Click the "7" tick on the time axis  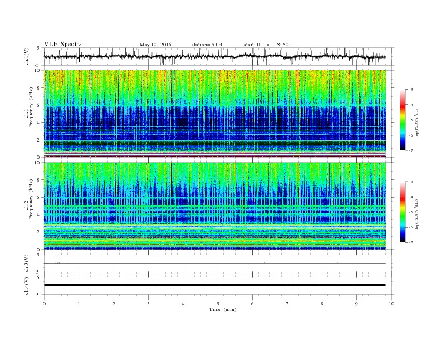click(x=287, y=304)
